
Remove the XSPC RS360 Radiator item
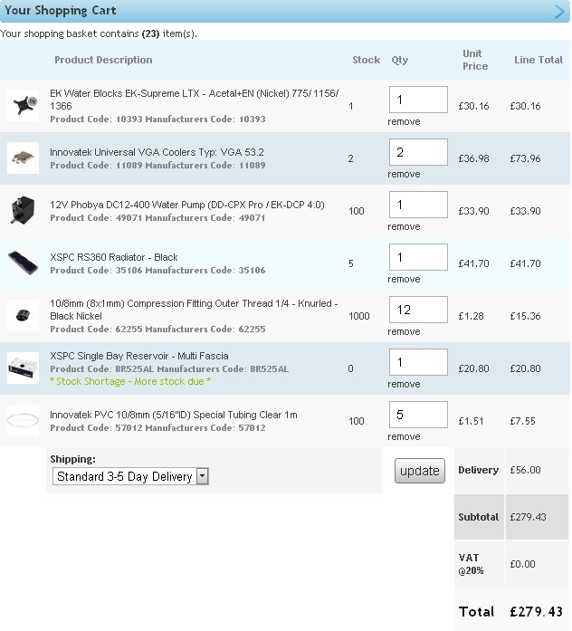404,279
